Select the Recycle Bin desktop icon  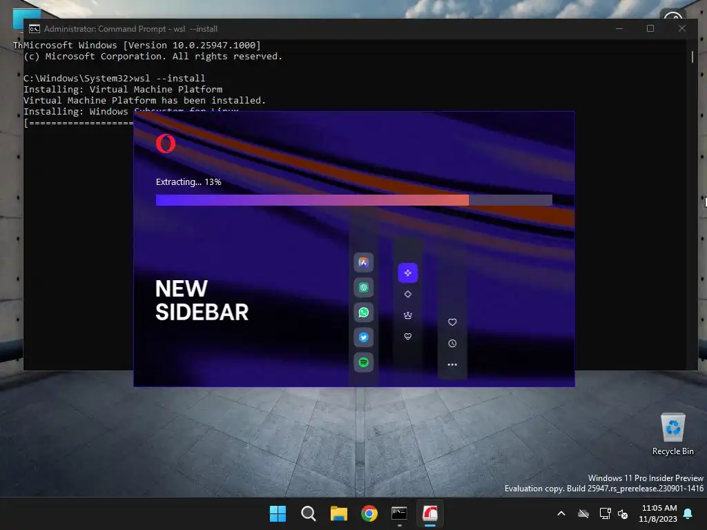[672, 435]
